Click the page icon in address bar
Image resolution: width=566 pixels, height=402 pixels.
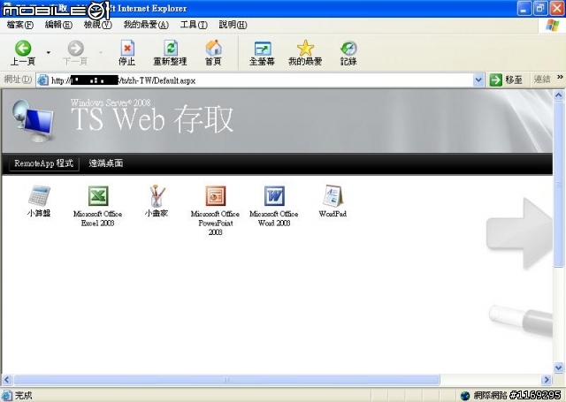43,80
